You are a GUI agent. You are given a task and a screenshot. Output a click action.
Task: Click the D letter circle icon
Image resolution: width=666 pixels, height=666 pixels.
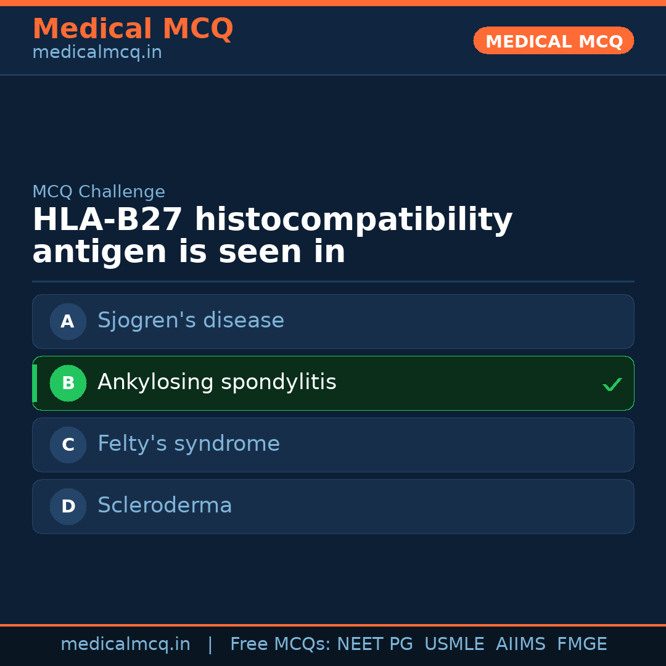68,506
